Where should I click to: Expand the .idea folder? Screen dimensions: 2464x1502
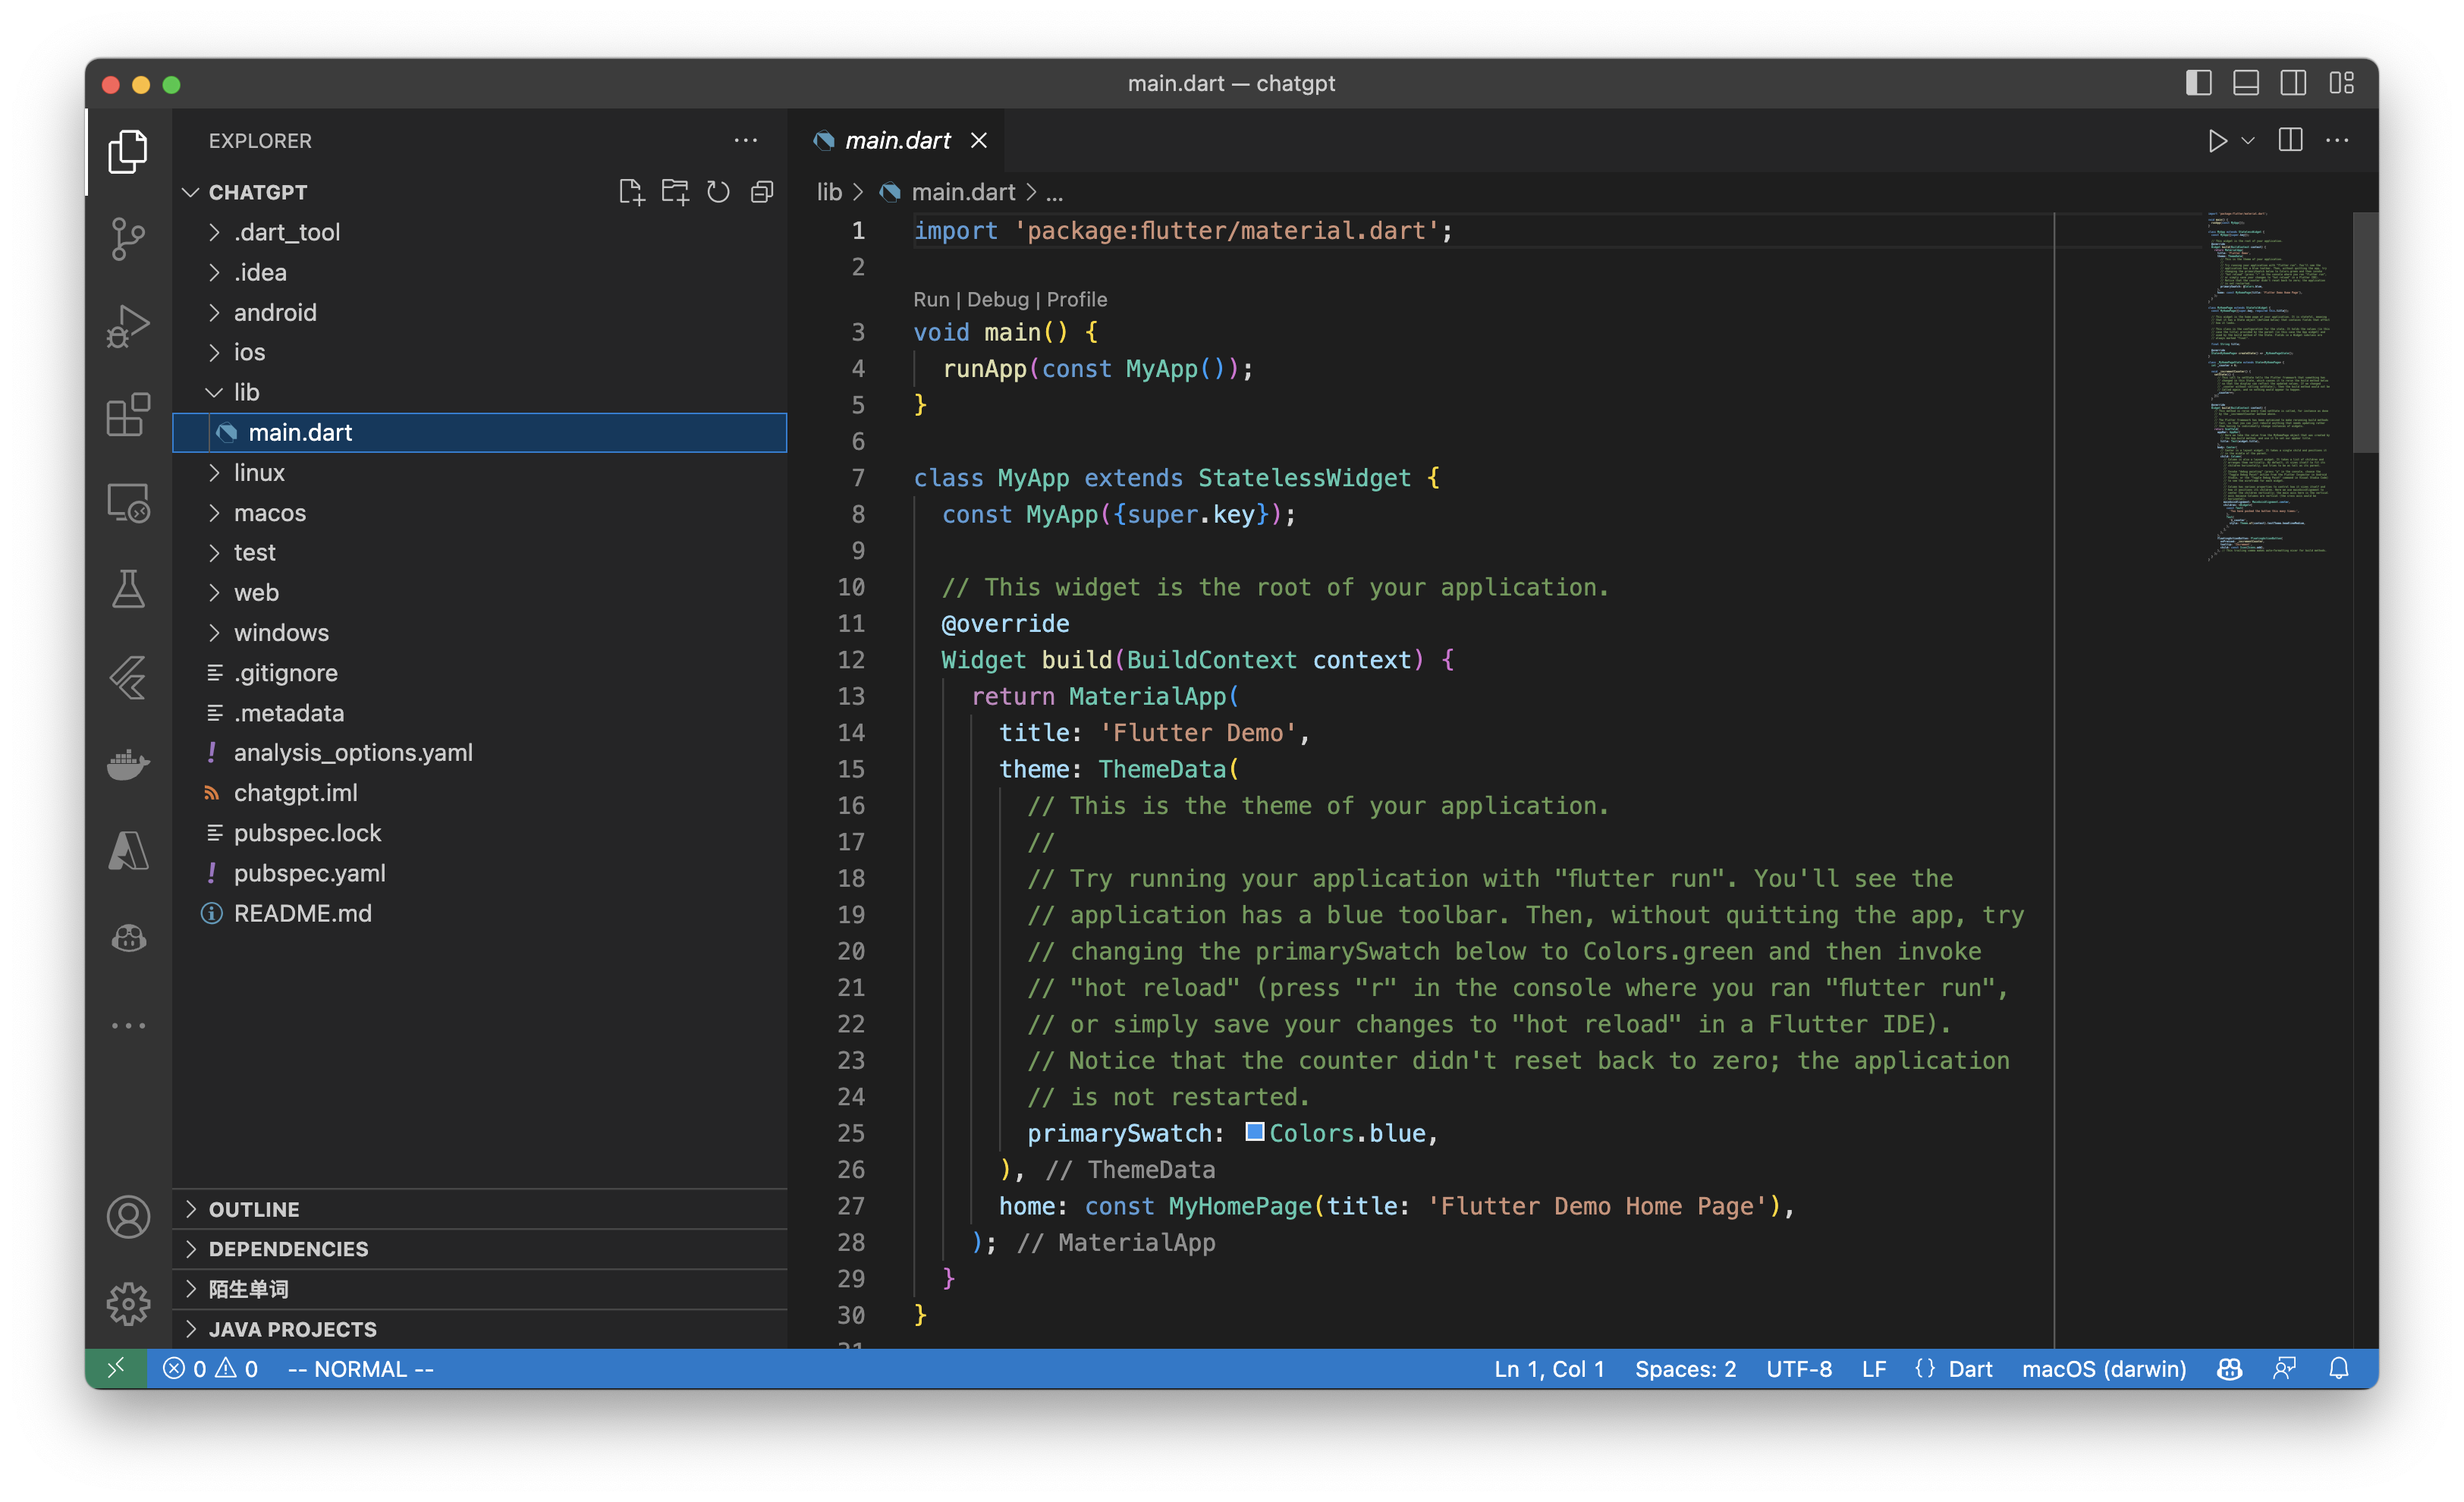480,272
